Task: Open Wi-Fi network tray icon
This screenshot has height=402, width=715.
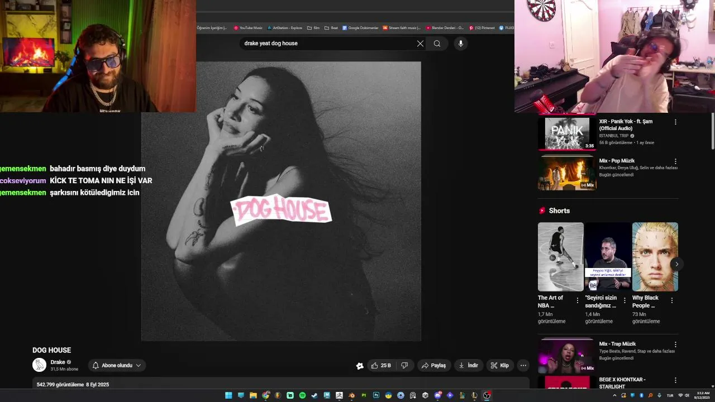Action: point(680,395)
